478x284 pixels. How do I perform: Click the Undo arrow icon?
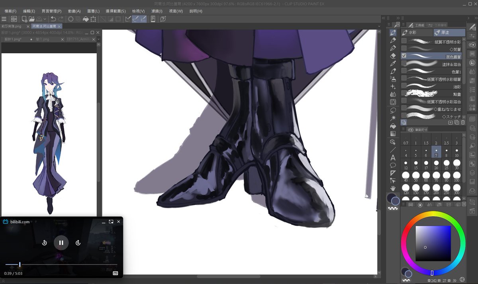pos(53,19)
